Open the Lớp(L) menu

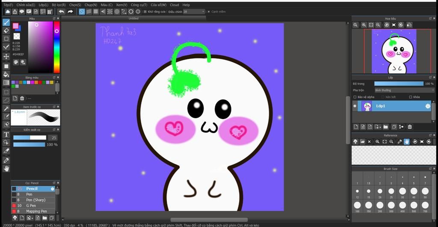[x=43, y=5]
